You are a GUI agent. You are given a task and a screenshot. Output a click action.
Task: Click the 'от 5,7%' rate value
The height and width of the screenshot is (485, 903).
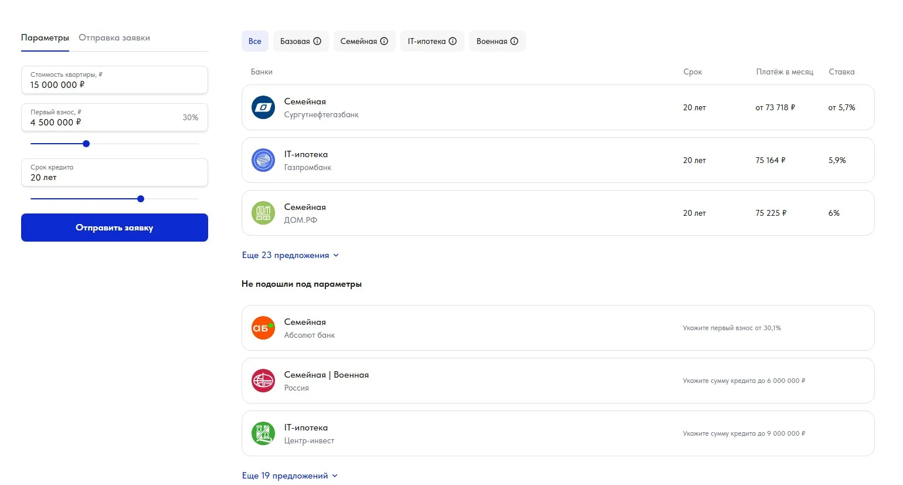click(x=841, y=107)
